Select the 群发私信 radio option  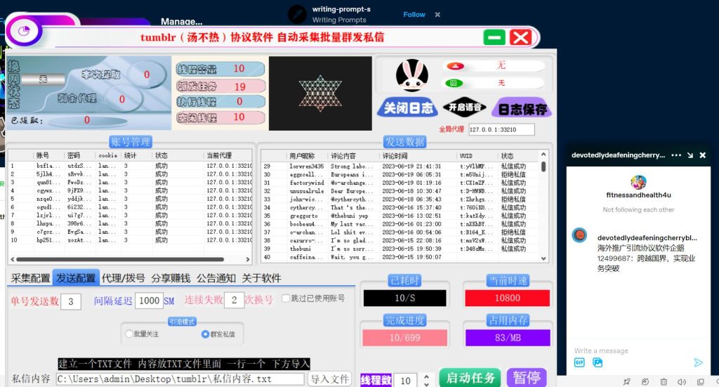point(206,334)
